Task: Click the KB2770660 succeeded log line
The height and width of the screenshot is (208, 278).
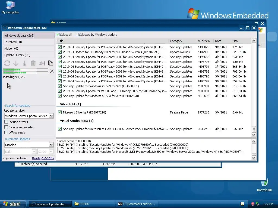Action: (x=123, y=145)
